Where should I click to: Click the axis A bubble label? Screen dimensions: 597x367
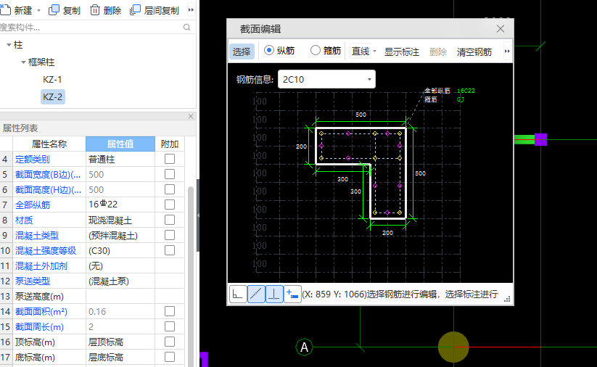(x=304, y=347)
